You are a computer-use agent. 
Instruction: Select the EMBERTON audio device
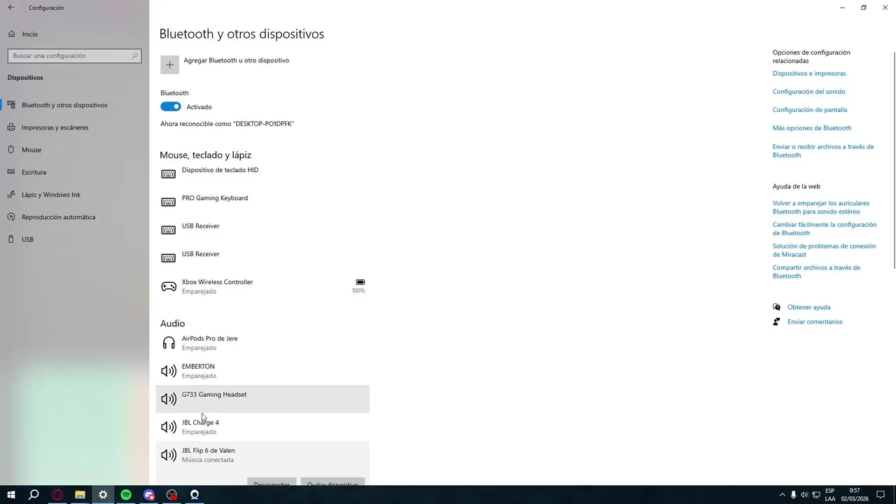coord(262,371)
